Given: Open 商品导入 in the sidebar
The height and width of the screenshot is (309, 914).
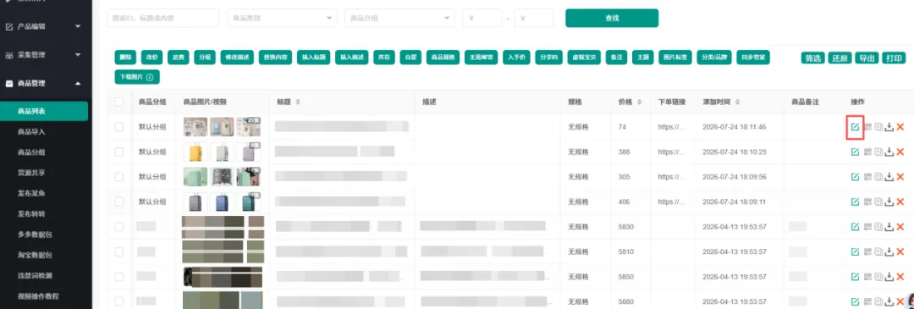Looking at the screenshot, I should [31, 132].
